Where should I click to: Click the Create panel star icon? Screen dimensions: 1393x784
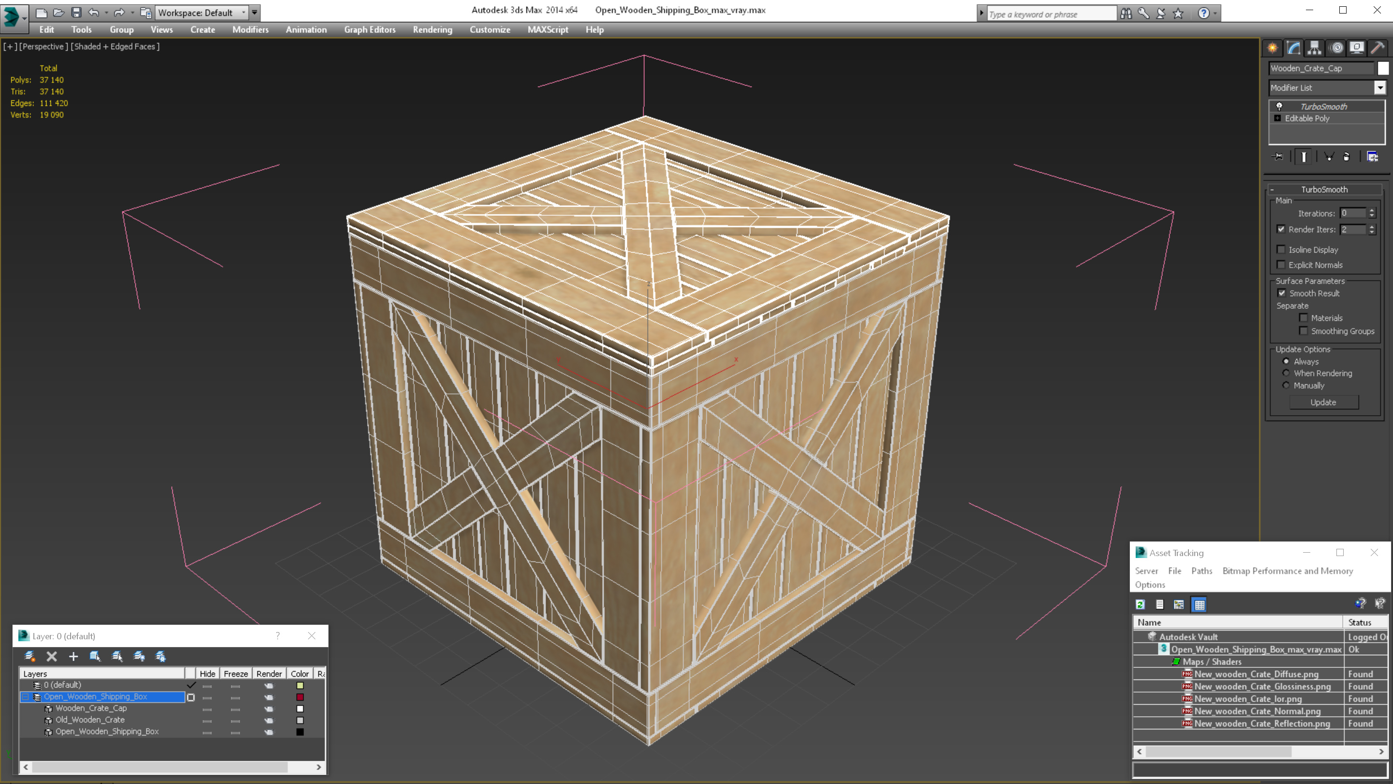[1273, 47]
